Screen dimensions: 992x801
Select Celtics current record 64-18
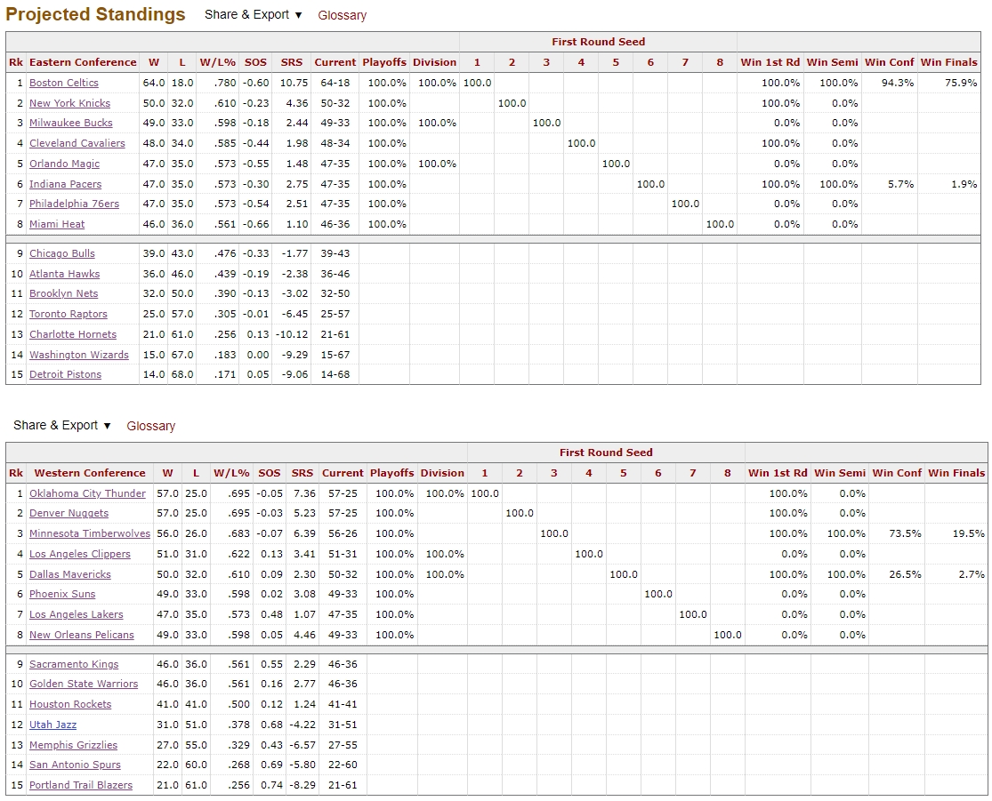point(335,83)
